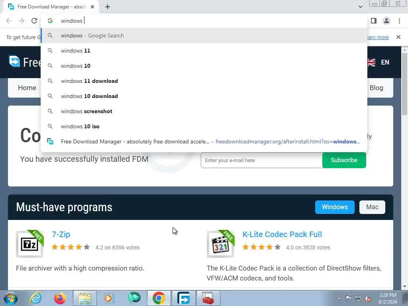Click the K-Lite Codec Pack icon
408x306 pixels.
[220, 244]
